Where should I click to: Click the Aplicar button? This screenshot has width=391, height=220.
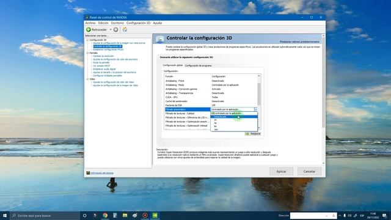click(x=281, y=172)
